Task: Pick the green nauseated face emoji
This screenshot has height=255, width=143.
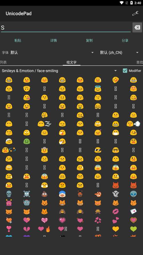Action: click(x=27, y=141)
